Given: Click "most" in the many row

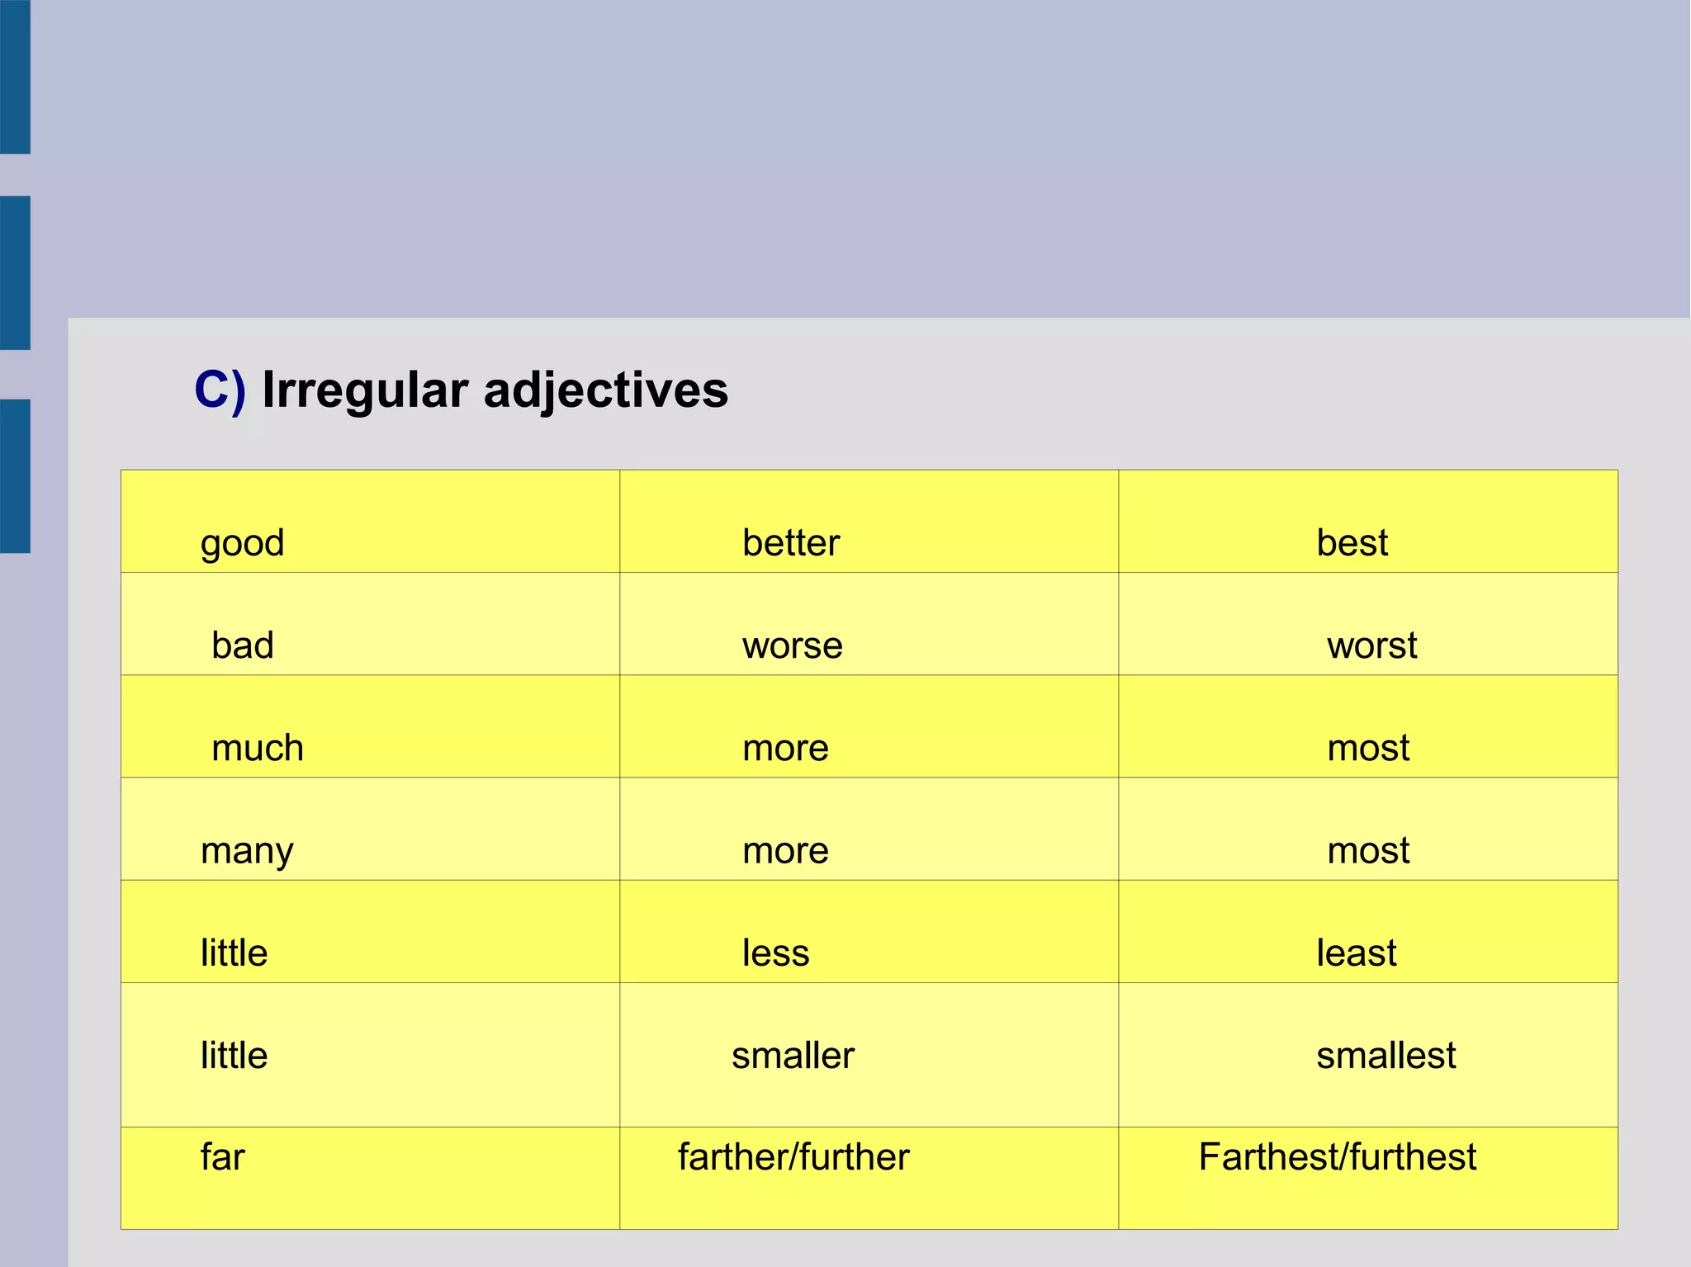Looking at the screenshot, I should coord(1368,851).
